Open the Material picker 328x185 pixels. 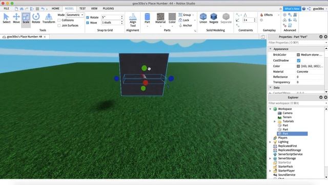pos(160,18)
